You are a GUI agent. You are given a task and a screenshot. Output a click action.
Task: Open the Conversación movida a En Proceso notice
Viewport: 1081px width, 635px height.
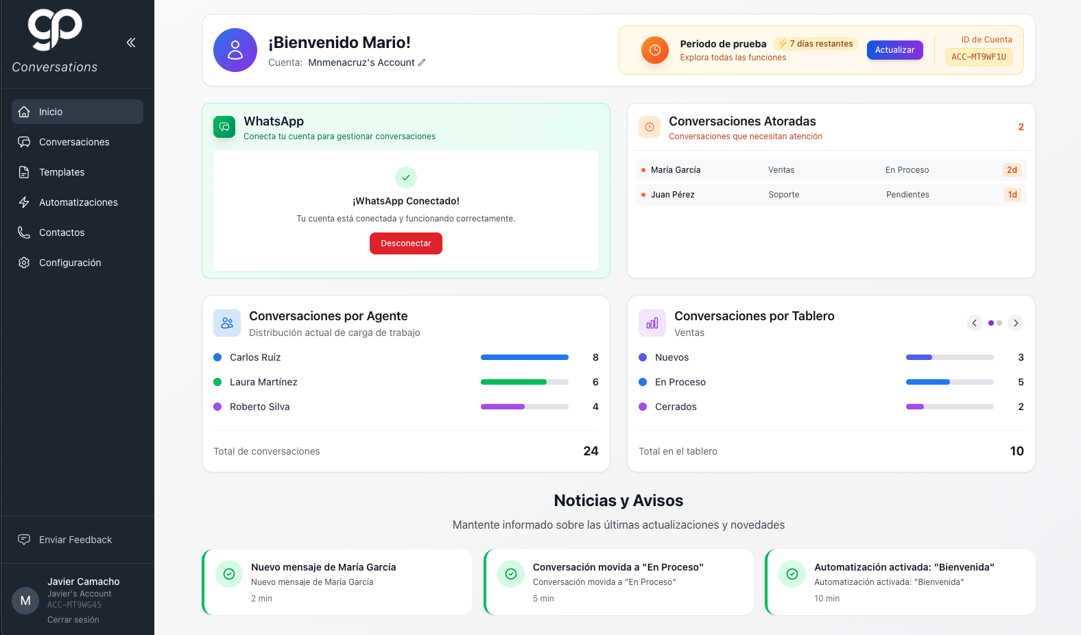pyautogui.click(x=619, y=582)
